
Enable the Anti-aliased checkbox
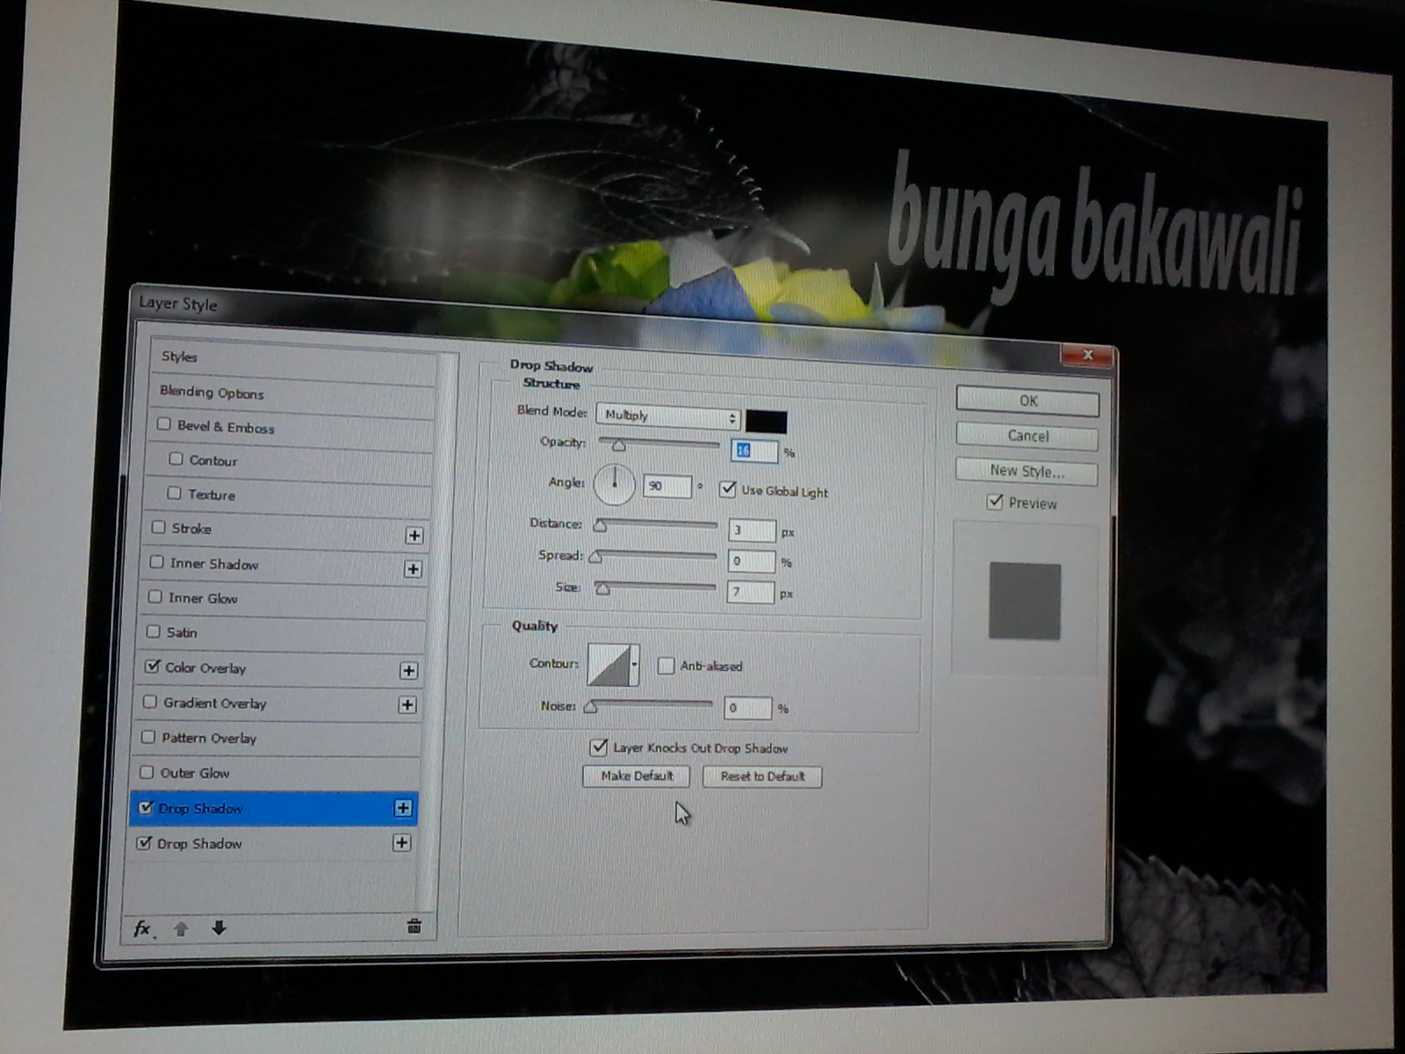[666, 666]
